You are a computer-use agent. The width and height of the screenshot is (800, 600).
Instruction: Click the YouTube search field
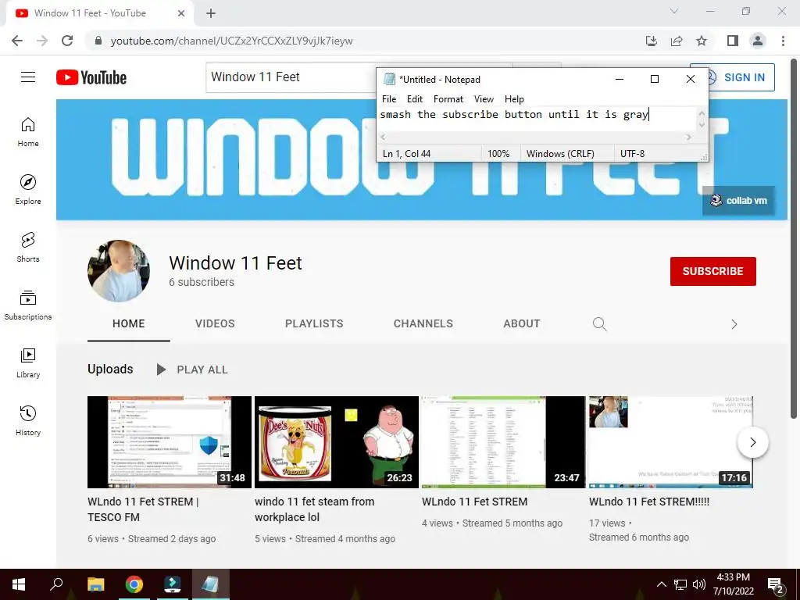[291, 77]
